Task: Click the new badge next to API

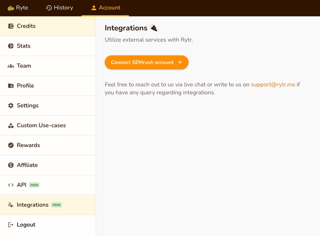Action: pyautogui.click(x=34, y=185)
